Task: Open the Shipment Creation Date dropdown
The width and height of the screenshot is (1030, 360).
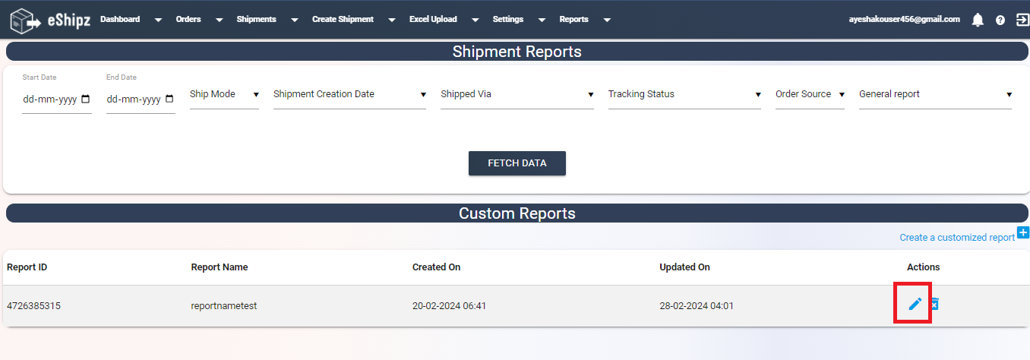Action: tap(349, 95)
